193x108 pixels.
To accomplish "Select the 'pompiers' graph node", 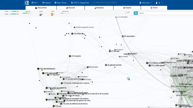I will click(x=88, y=67).
